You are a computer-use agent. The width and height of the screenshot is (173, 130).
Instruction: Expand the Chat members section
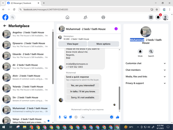point(146,70)
